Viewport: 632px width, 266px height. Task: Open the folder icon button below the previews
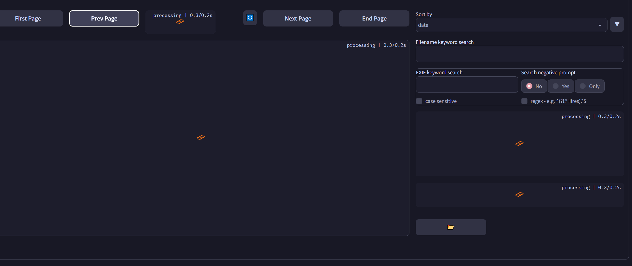point(451,227)
